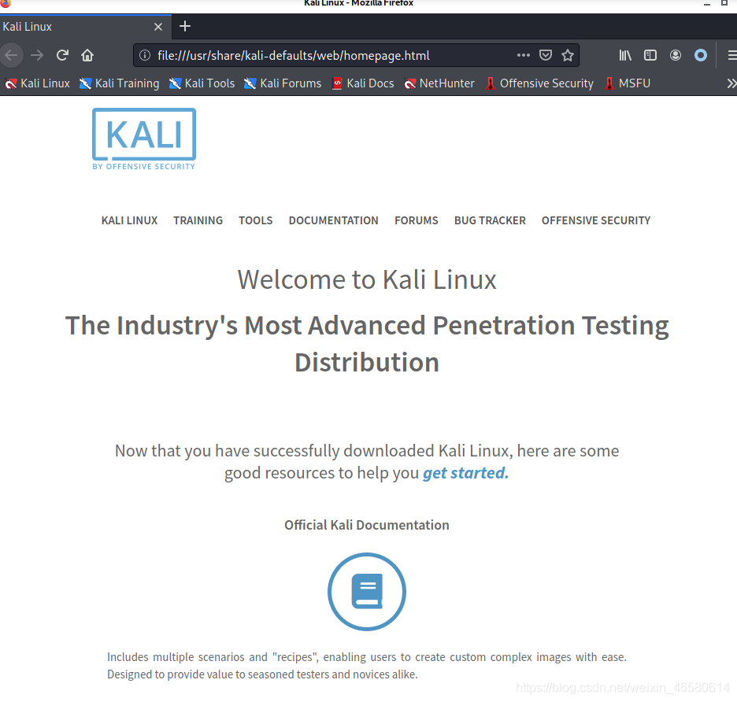This screenshot has height=702, width=737.
Task: Show more bookmarks overflow chevron
Action: coord(731,83)
